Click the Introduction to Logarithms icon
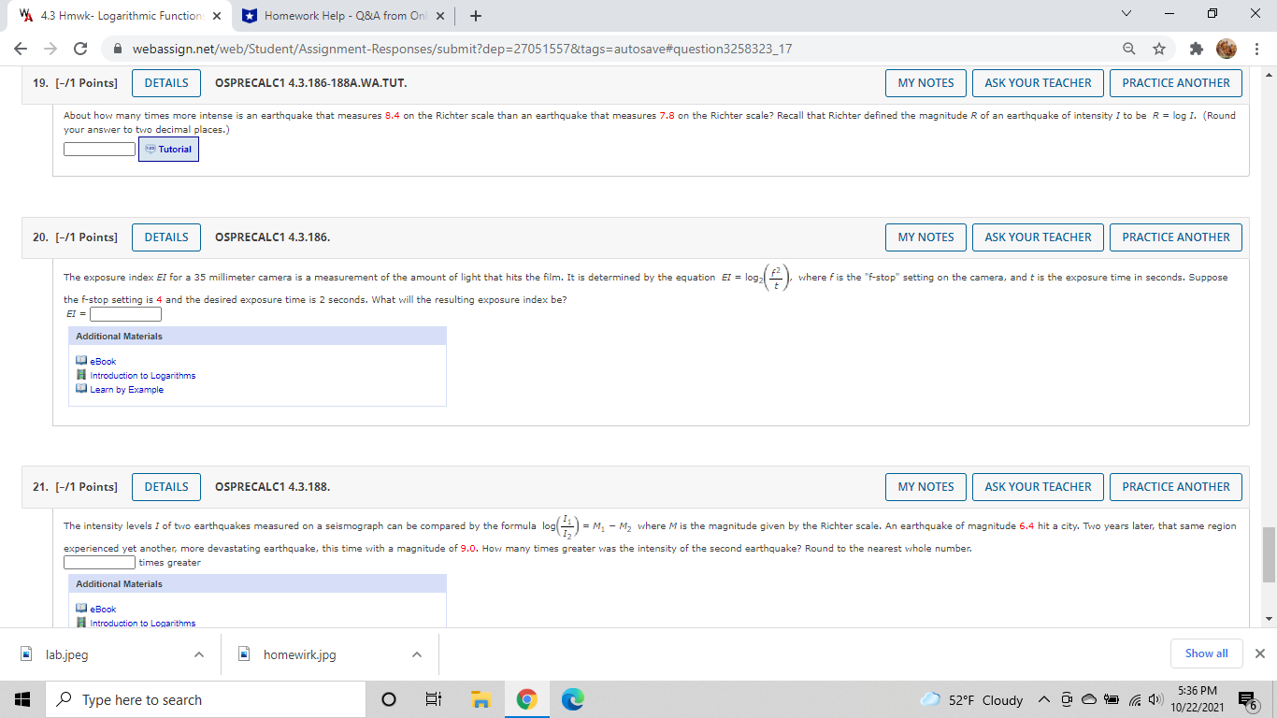Screen dimensions: 1277x718 [x=81, y=375]
